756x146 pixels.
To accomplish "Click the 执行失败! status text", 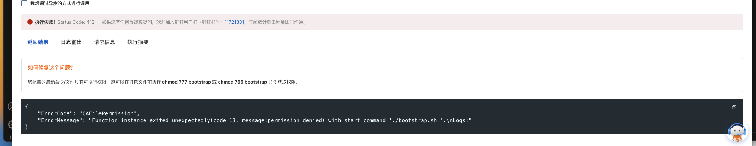I will pyautogui.click(x=45, y=22).
